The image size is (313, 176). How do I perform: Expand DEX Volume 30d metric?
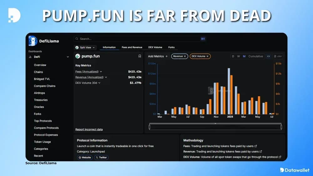coord(99,83)
